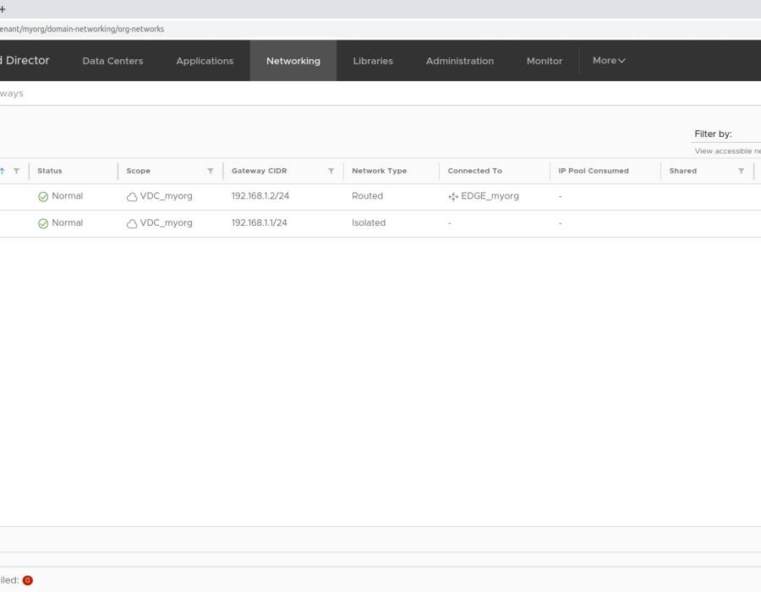Select the 192.168.1.2/24 gateway CIDR cell
This screenshot has width=761, height=592.
[260, 196]
